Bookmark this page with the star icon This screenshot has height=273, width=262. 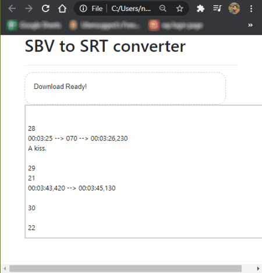click(179, 9)
